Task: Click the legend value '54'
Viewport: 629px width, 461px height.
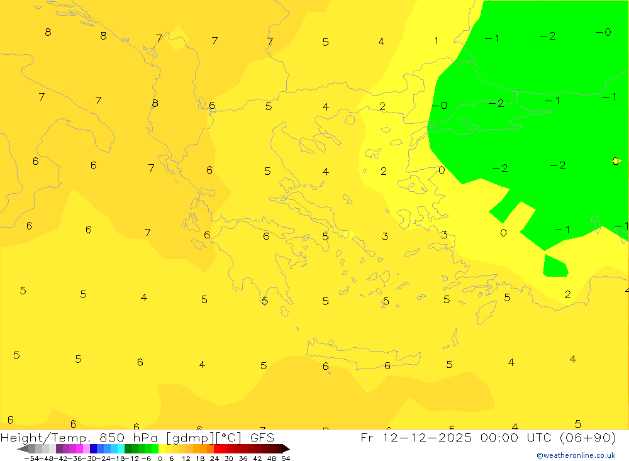Action: click(x=286, y=458)
